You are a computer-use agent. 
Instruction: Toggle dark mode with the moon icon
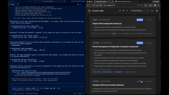click(152, 11)
